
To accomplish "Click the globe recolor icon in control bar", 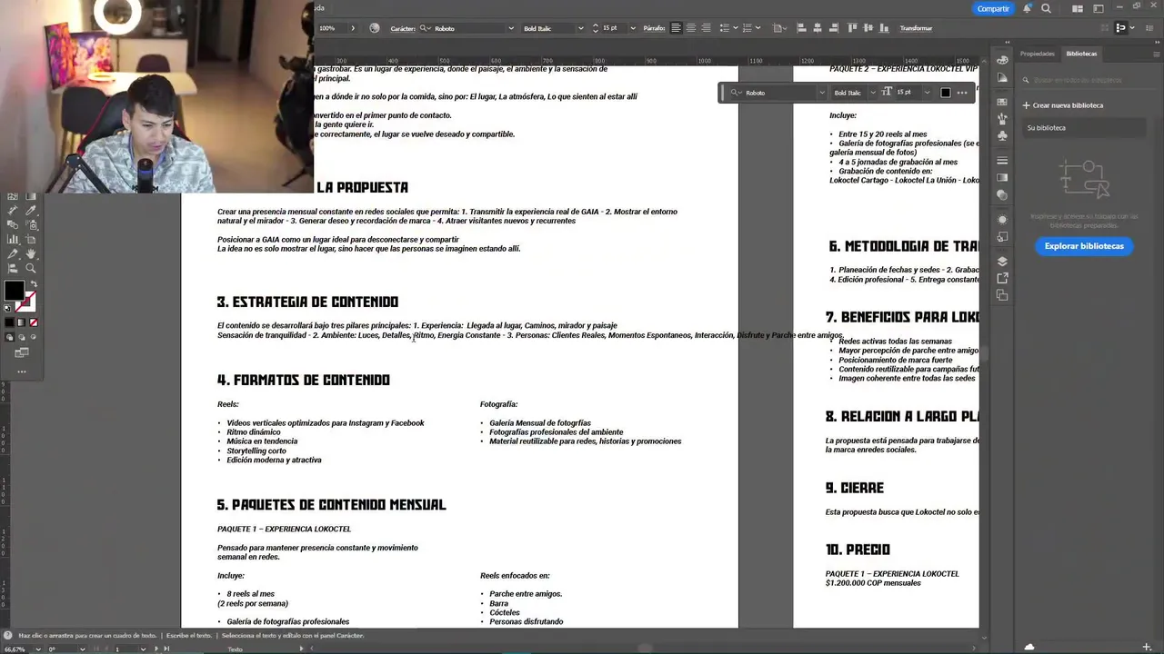I will (x=374, y=28).
